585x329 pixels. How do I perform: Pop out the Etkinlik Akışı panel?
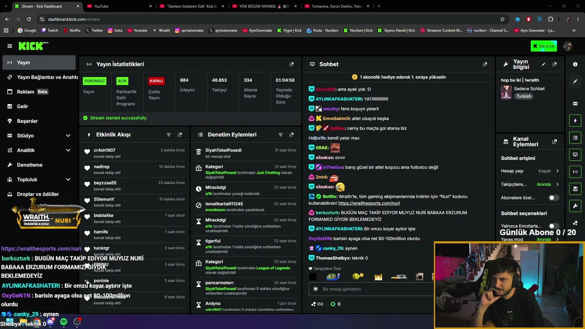point(180,135)
